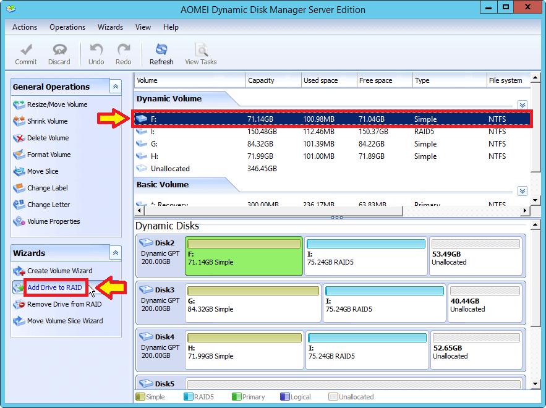Click the Commit toolbar button
Screen dimensions: 546x408
point(26,54)
